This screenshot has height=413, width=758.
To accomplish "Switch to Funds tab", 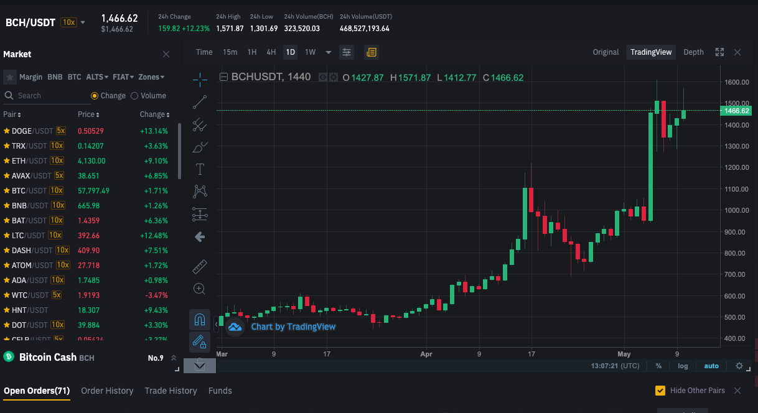I will tap(220, 391).
